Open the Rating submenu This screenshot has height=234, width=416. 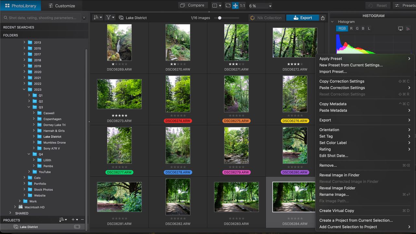365,149
